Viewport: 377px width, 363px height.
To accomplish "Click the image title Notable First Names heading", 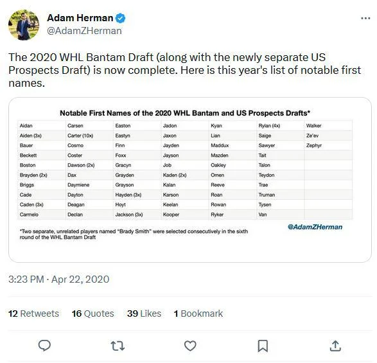I will [185, 113].
